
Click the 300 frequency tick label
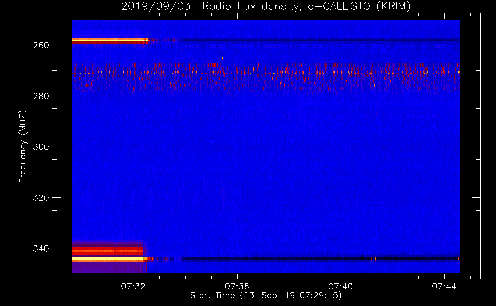click(x=41, y=147)
